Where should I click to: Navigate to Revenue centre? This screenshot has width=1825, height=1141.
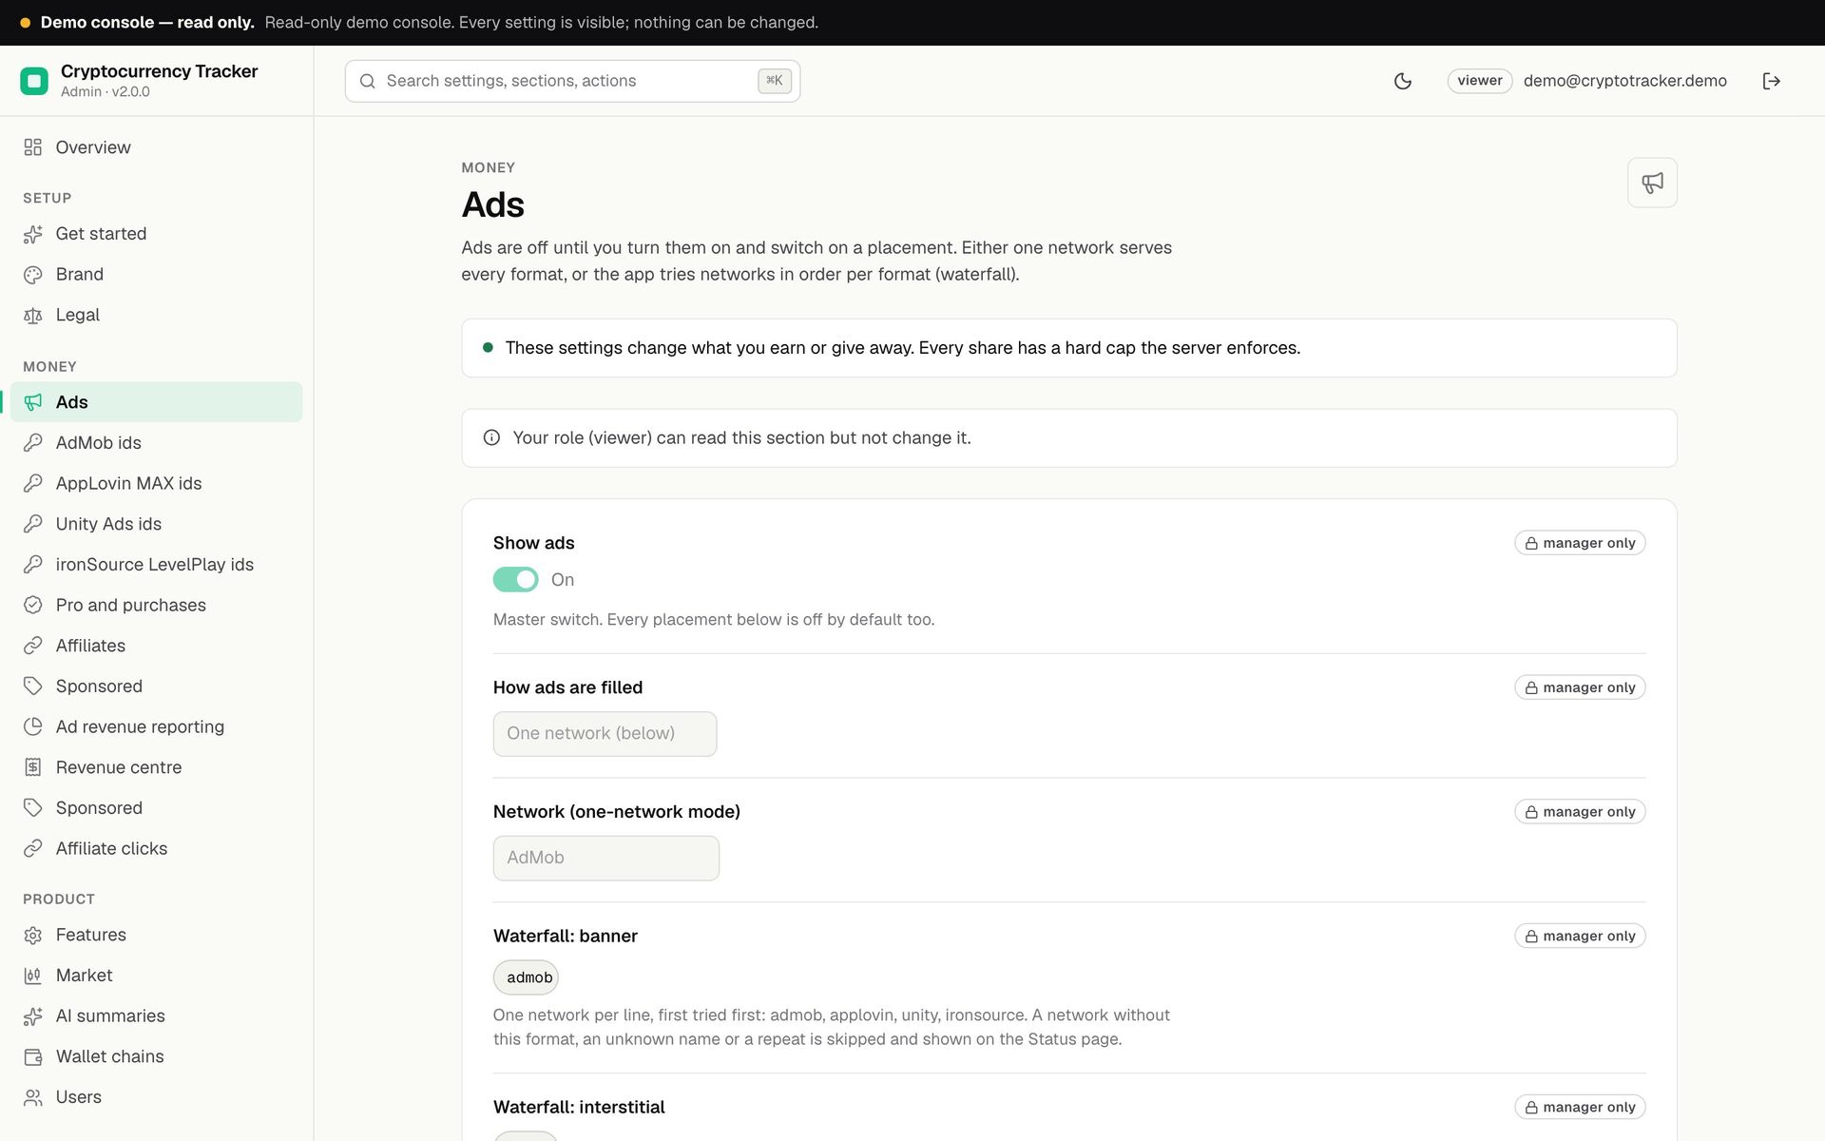[x=157, y=767]
